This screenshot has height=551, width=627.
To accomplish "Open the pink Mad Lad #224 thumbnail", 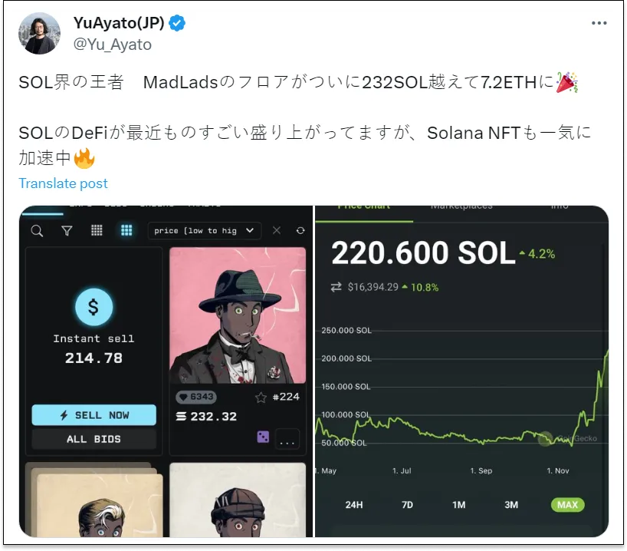I will (238, 315).
